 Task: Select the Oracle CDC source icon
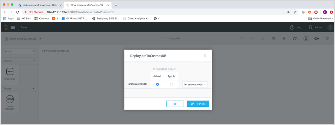pos(10,72)
